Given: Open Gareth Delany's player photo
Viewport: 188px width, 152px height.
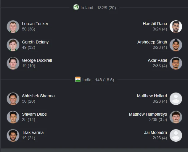Looking at the screenshot, I should (x=13, y=45).
